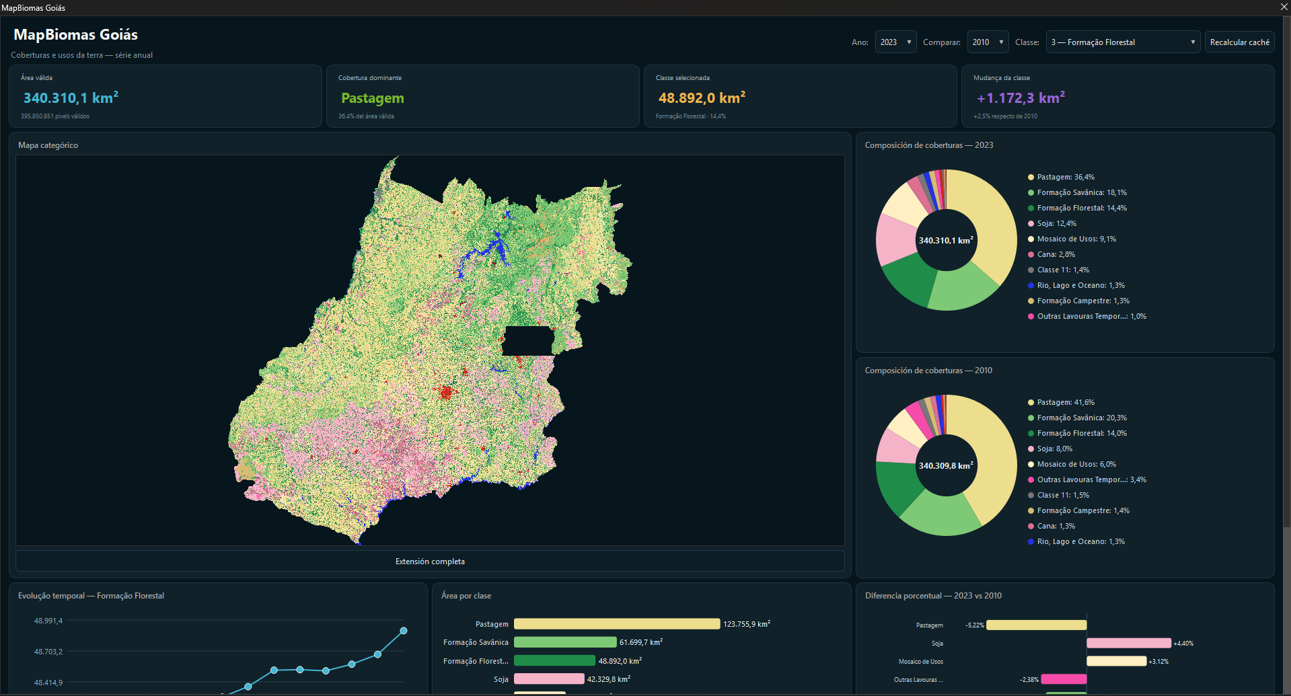Click the Pastagem -5.22% difference bar
This screenshot has width=1291, height=696.
tap(1036, 625)
